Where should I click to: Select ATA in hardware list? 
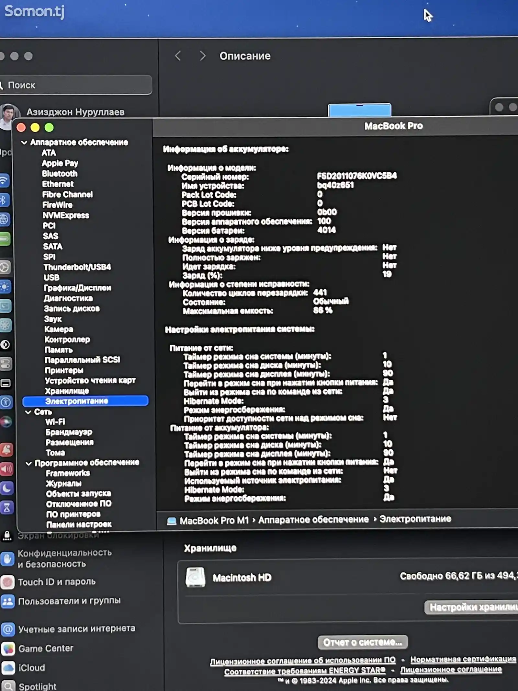[49, 153]
